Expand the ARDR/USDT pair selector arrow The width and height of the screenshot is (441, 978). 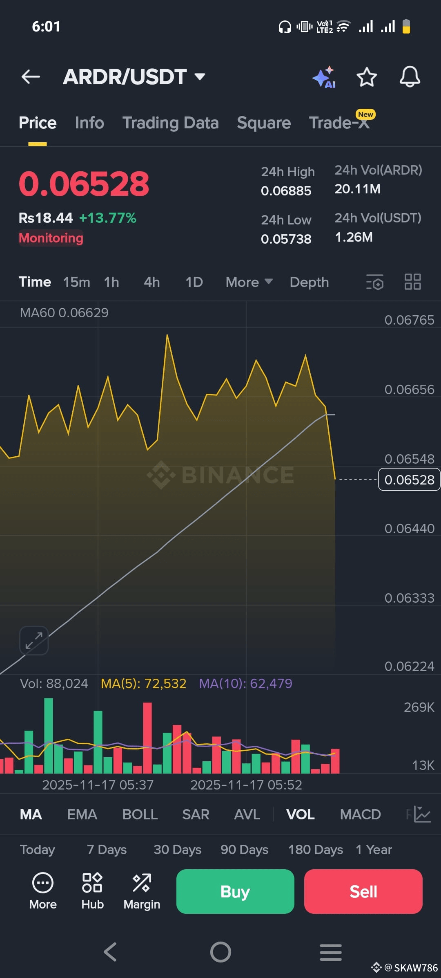(200, 76)
